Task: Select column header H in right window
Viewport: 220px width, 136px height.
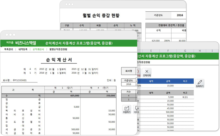Action: click(x=200, y=51)
